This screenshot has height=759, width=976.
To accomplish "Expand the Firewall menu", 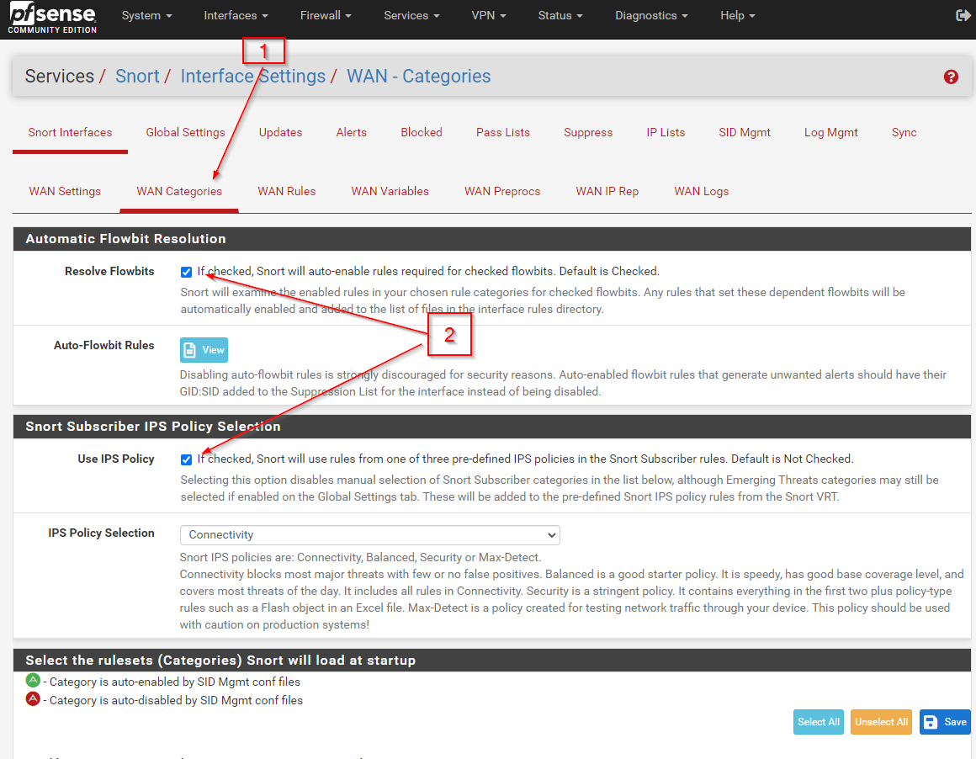I will [x=325, y=15].
